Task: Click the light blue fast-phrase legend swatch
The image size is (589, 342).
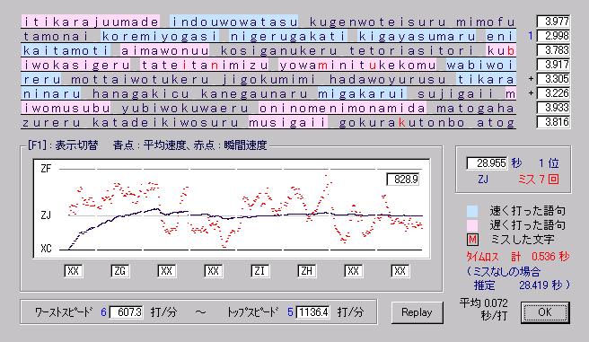Action: coord(472,211)
